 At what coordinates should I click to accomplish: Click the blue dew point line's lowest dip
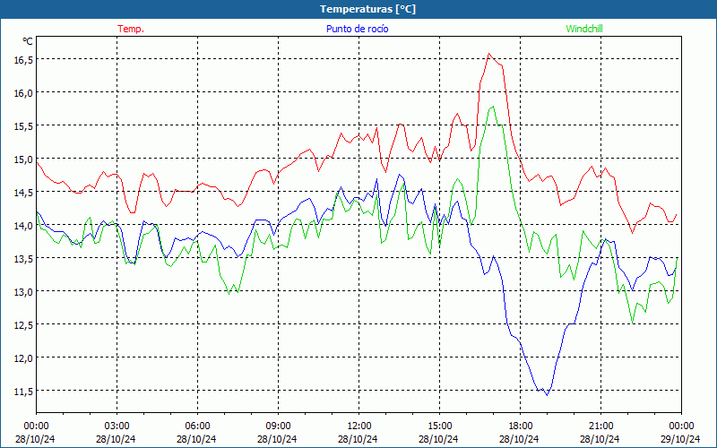click(547, 394)
